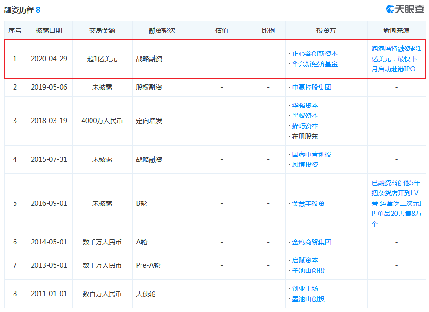Open 金慧丰投资 investor link
Image resolution: width=429 pixels, height=312 pixels.
coord(308,203)
